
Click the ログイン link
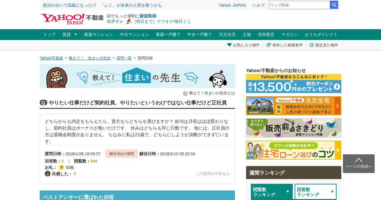point(115,22)
